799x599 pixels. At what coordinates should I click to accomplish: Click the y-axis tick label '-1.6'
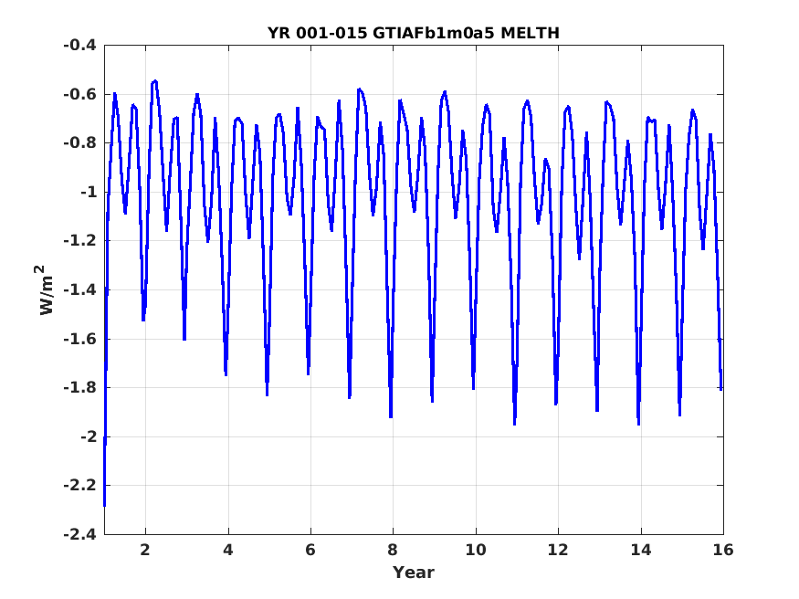tap(80, 339)
